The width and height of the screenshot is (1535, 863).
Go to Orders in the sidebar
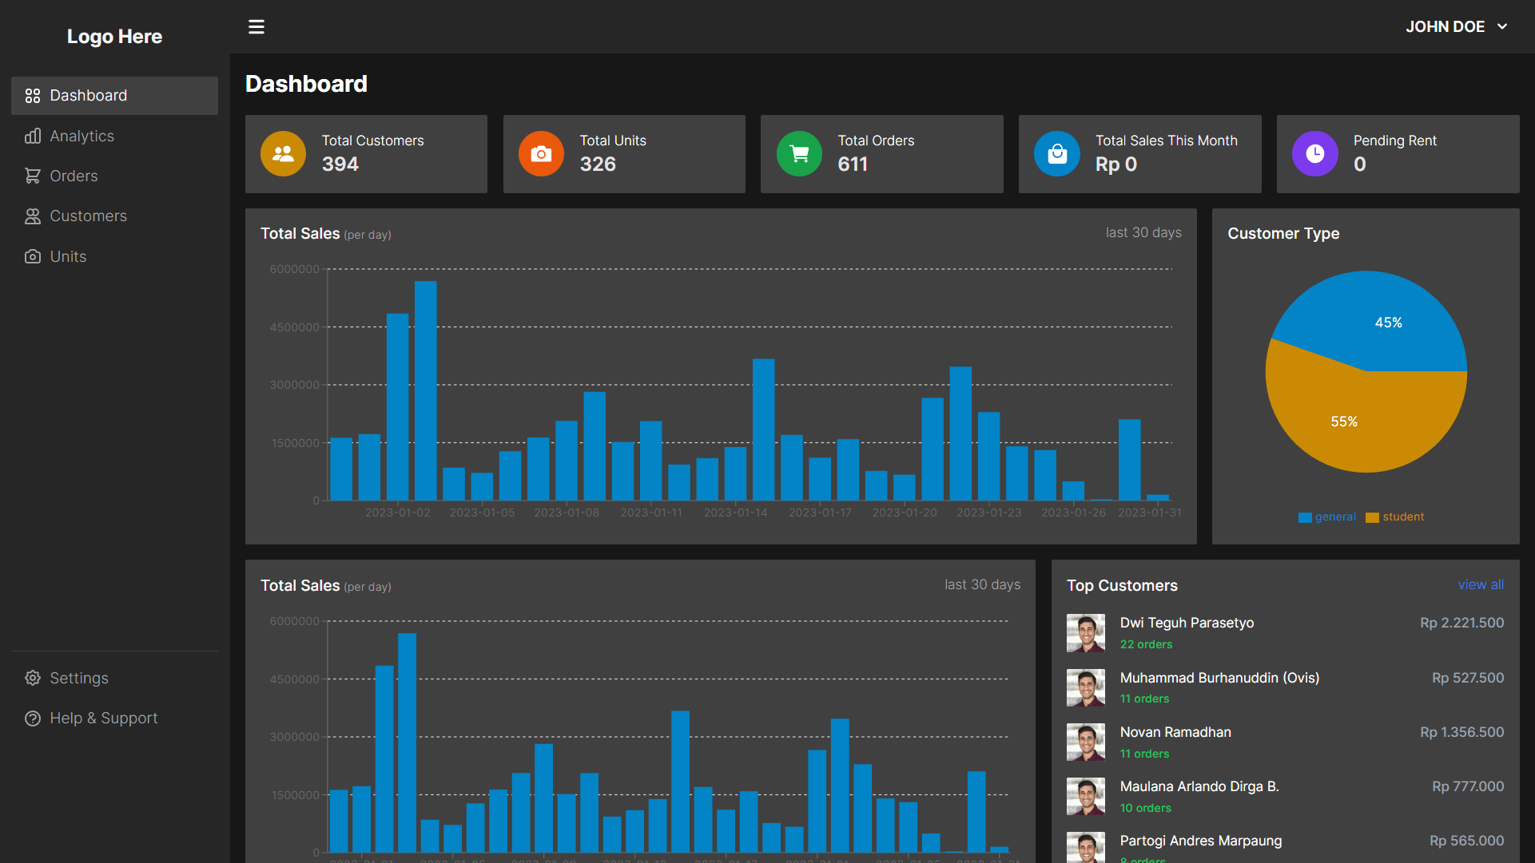(74, 176)
